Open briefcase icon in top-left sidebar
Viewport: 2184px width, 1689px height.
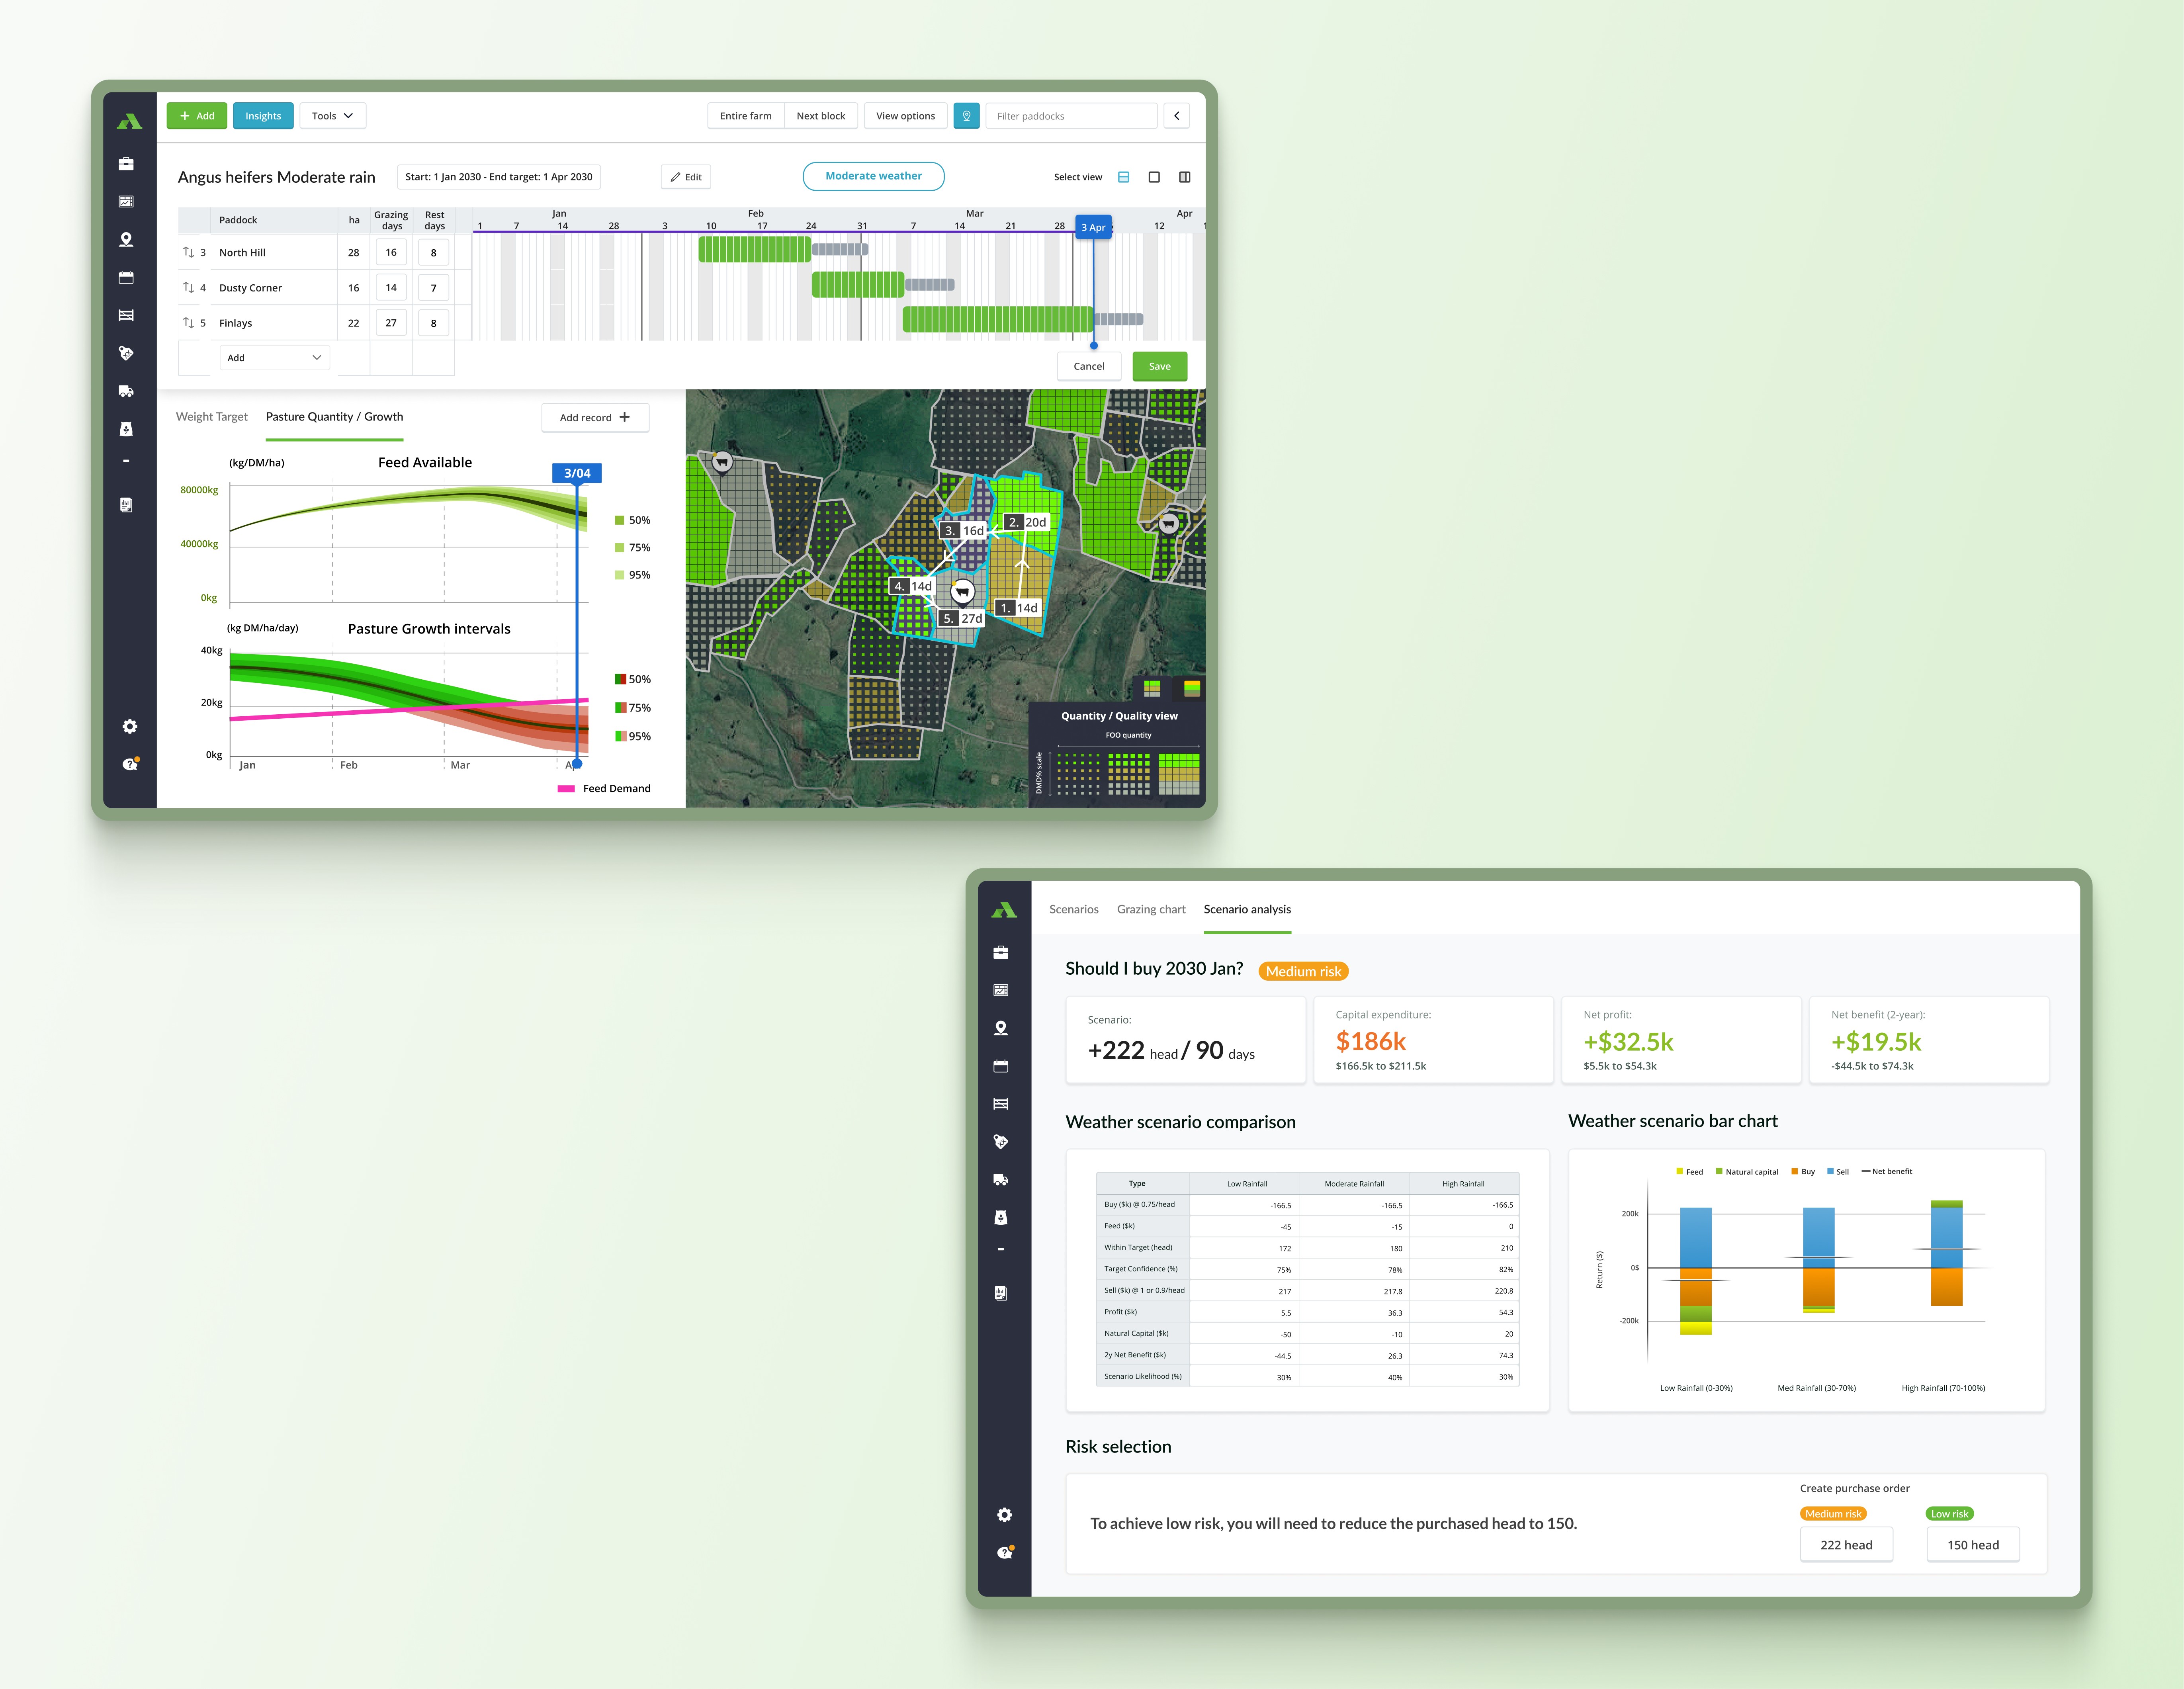click(x=126, y=164)
